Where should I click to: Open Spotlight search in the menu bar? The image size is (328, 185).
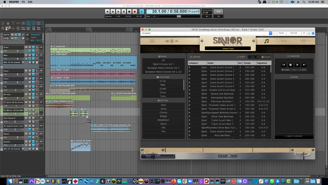304,2
